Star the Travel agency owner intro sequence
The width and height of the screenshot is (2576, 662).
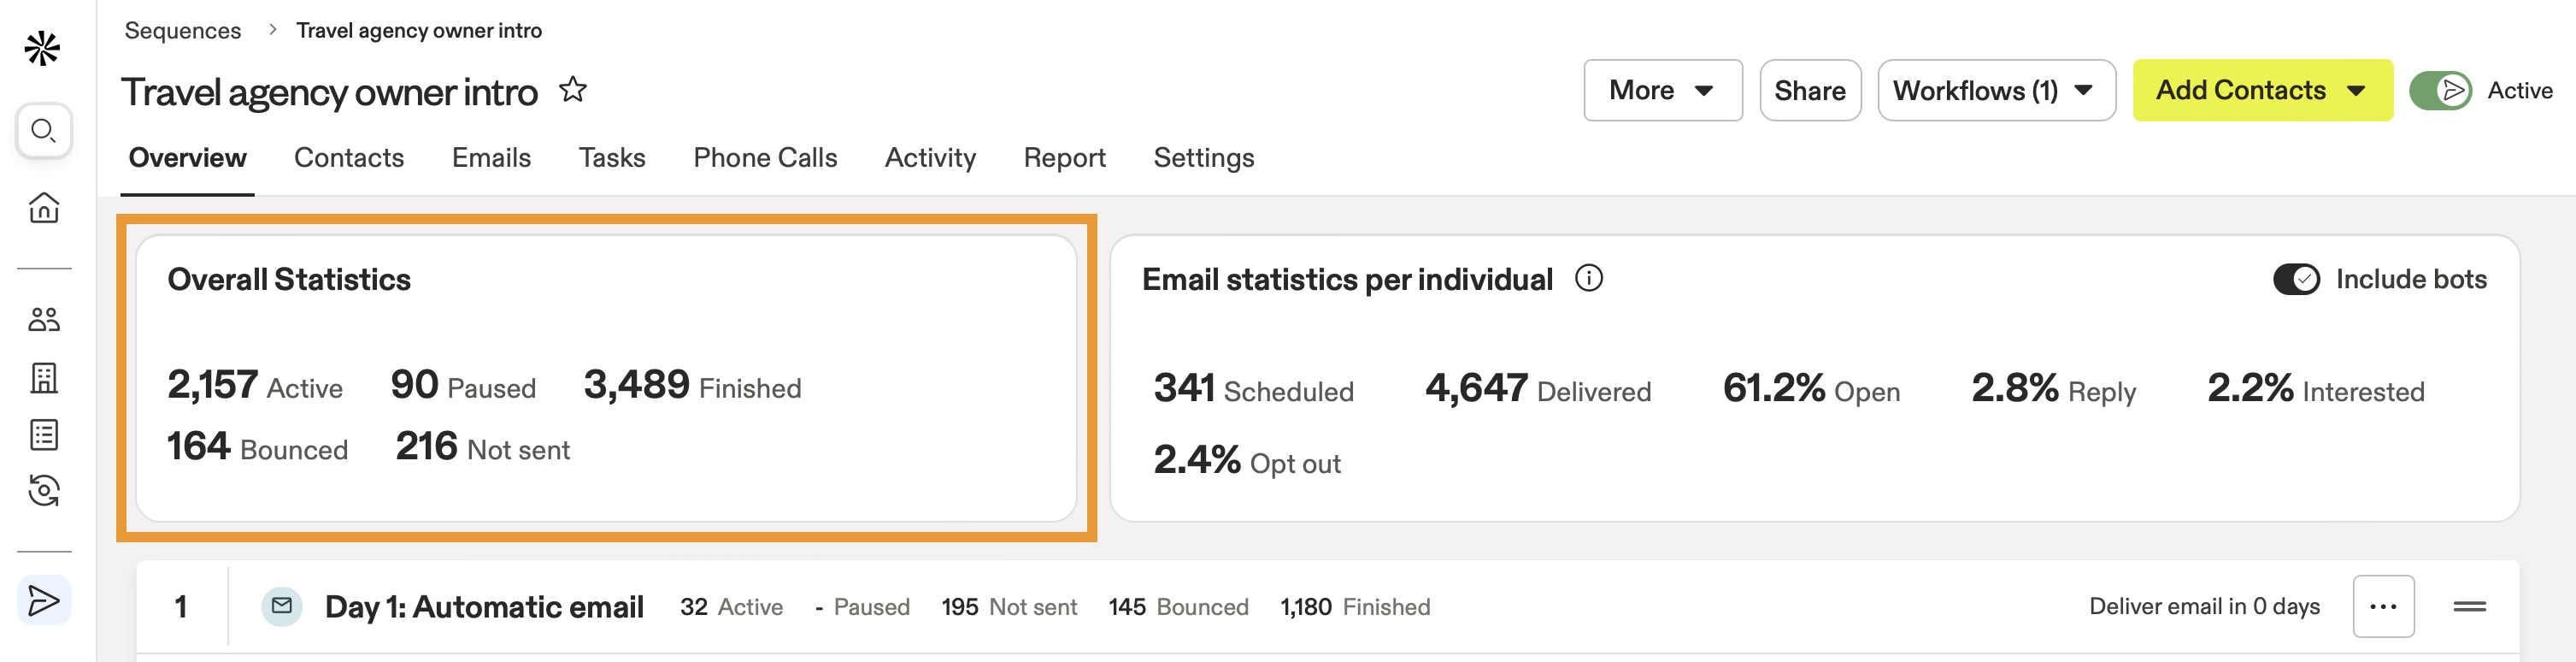(x=573, y=90)
